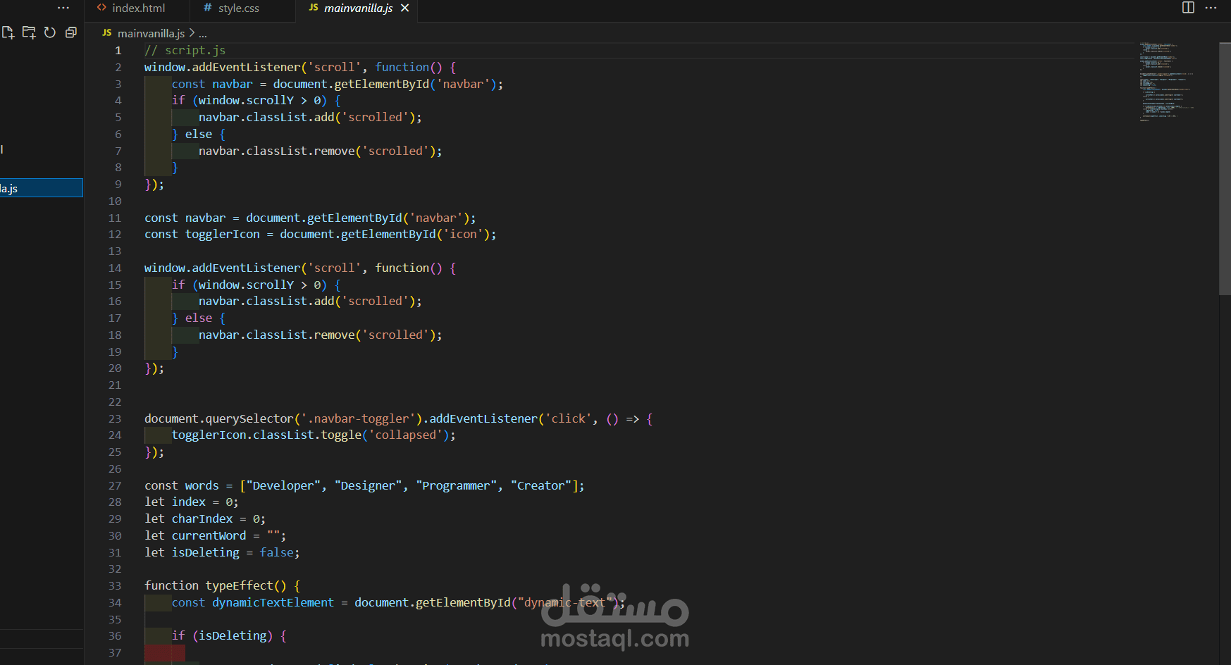Click the "Programmer" string on line 27
The image size is (1231, 665).
tap(457, 485)
